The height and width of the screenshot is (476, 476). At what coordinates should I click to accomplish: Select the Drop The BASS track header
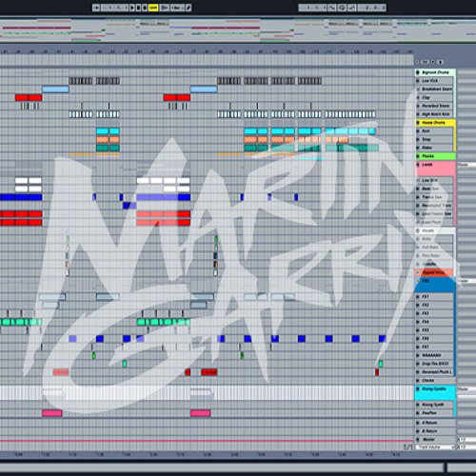pos(434,364)
